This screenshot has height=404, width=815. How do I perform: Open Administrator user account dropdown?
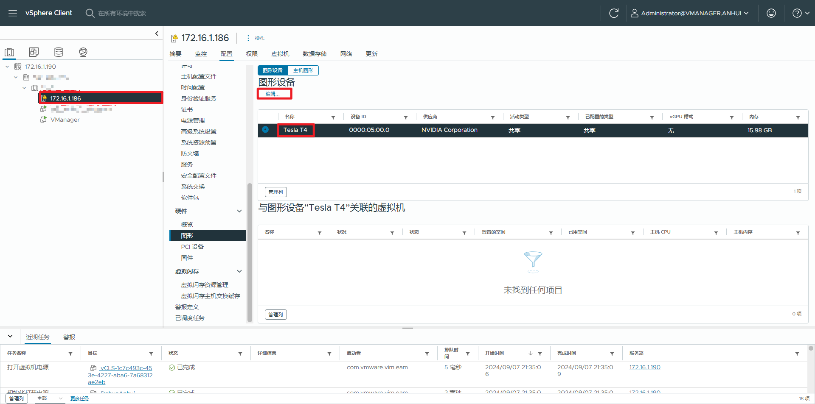(690, 13)
